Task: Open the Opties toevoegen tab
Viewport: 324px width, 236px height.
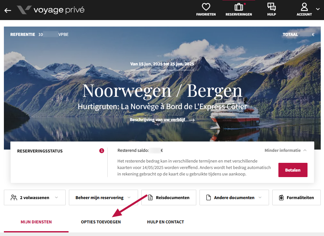Action: tap(101, 222)
